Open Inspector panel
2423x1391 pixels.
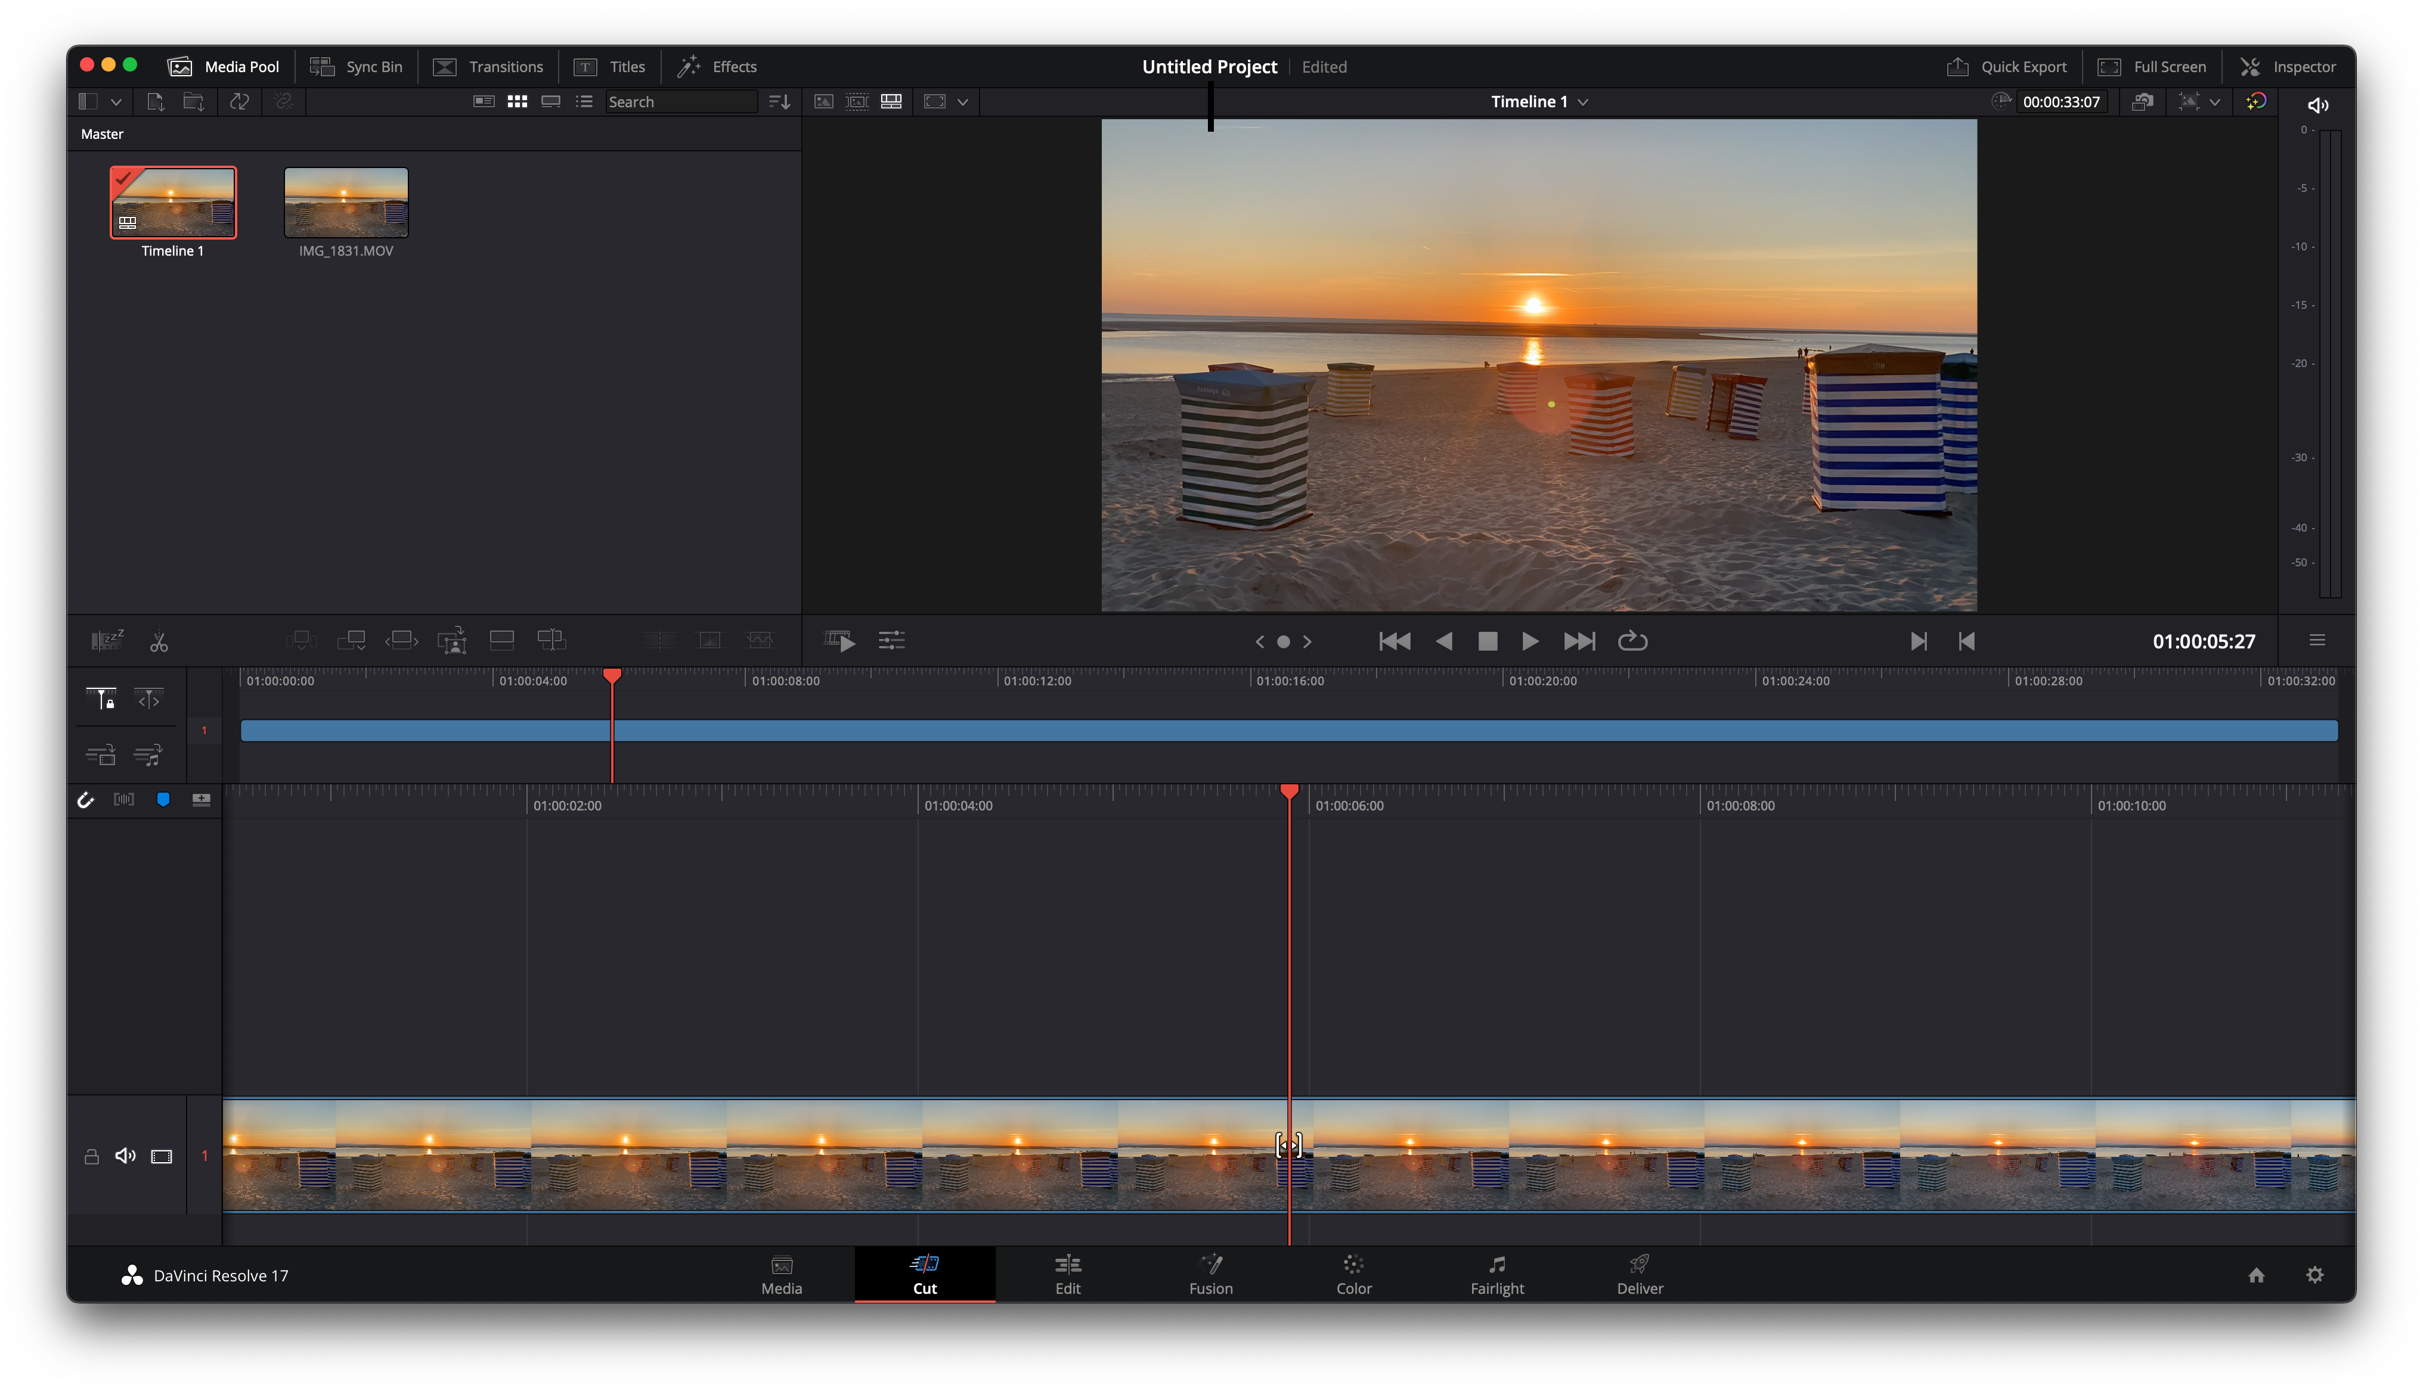click(x=2287, y=67)
